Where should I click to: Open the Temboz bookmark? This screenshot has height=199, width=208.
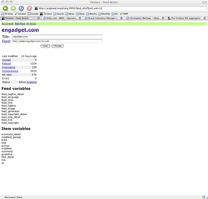tap(46, 14)
